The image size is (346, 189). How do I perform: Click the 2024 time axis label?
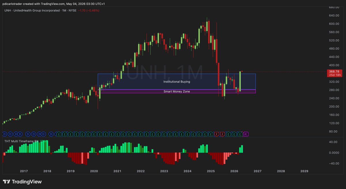187,171
